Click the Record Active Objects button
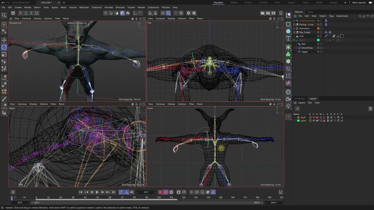 [160, 192]
